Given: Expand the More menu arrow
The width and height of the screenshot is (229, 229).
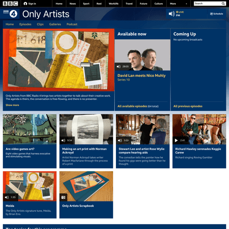Looking at the screenshot, I should tap(187, 4).
